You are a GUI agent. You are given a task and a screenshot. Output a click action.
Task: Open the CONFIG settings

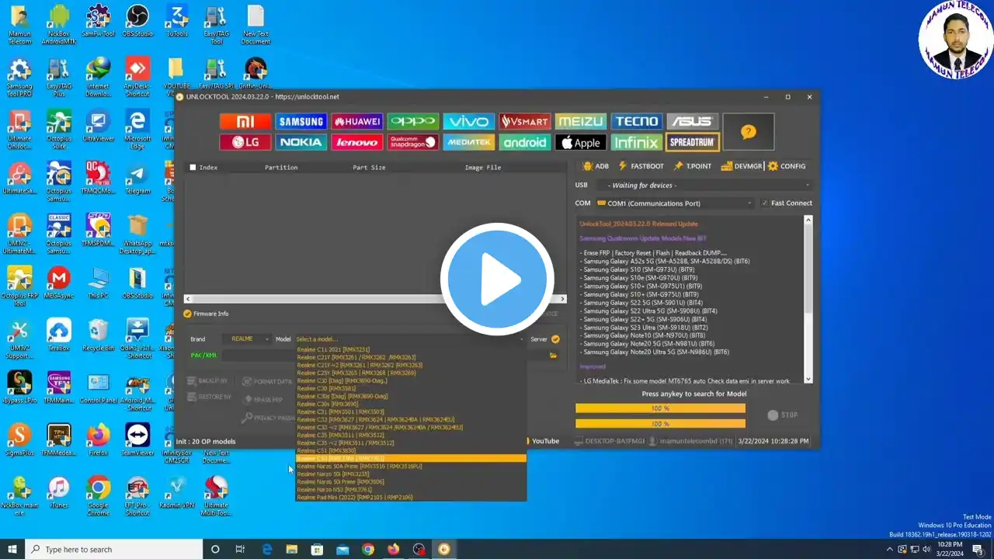[787, 166]
